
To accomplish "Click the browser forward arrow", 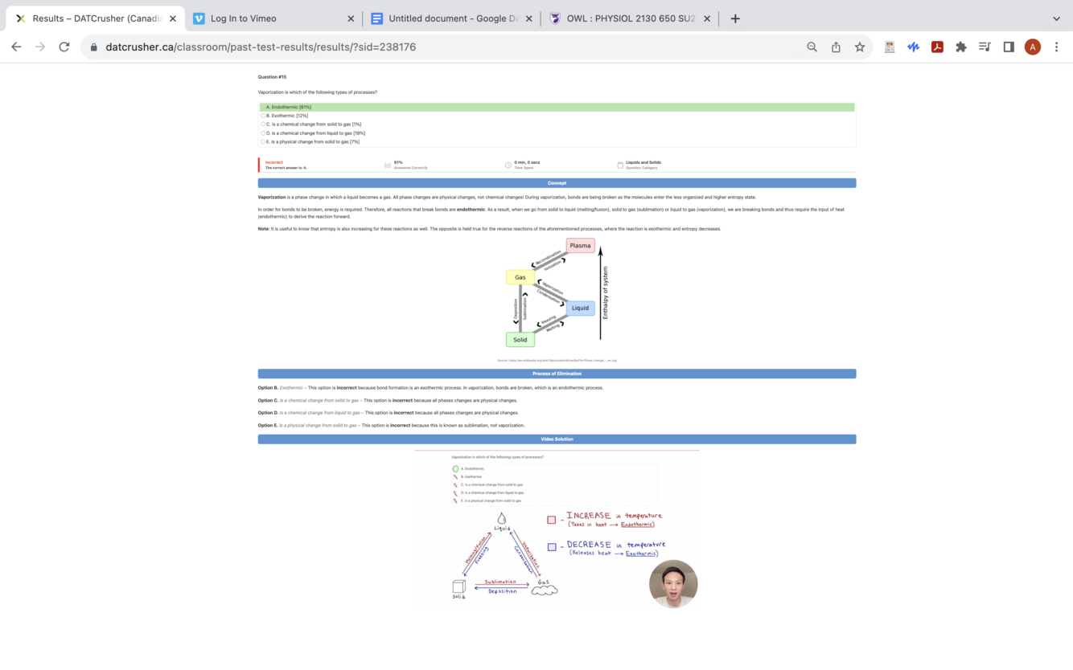I will (x=40, y=47).
